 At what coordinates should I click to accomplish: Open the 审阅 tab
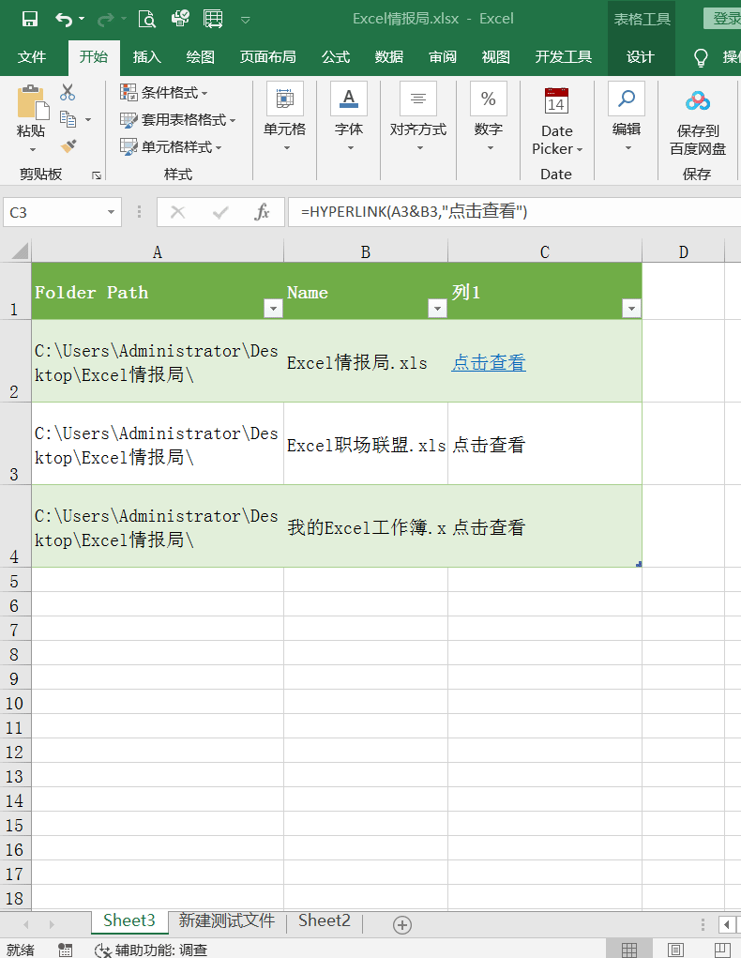click(x=443, y=57)
